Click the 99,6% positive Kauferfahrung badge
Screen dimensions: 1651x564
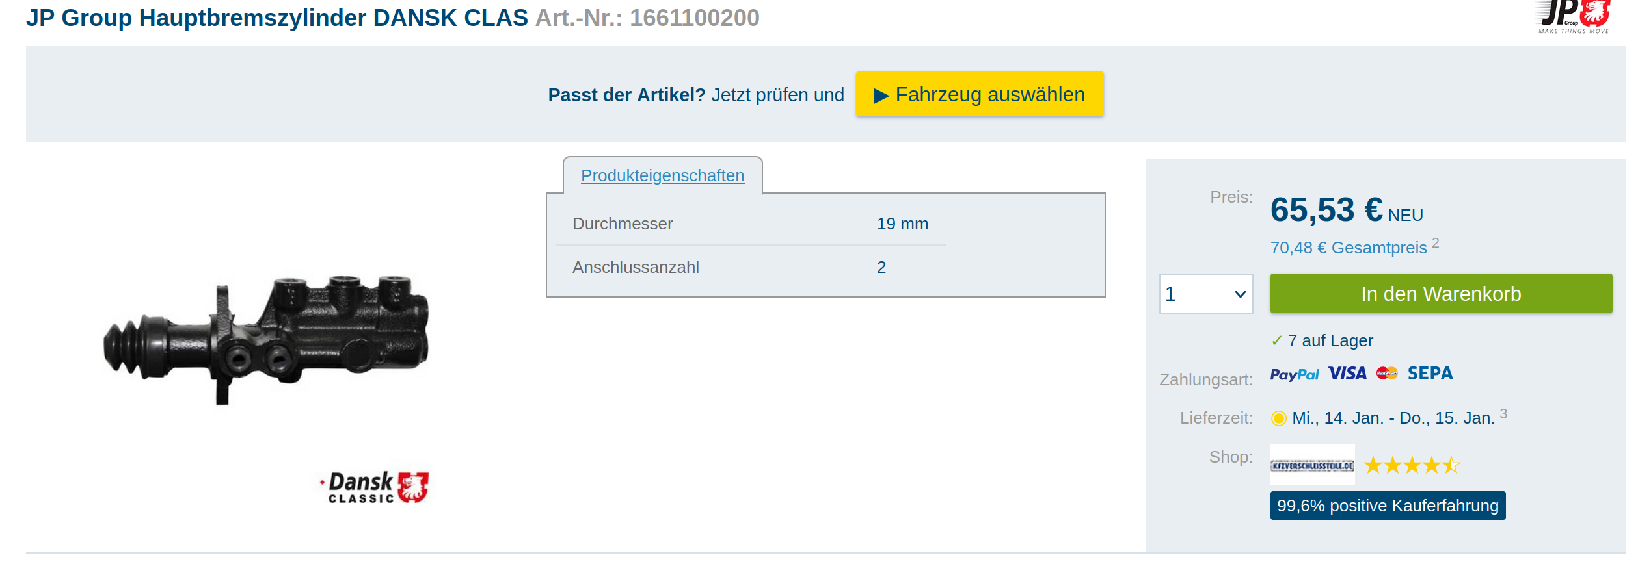[x=1387, y=506]
